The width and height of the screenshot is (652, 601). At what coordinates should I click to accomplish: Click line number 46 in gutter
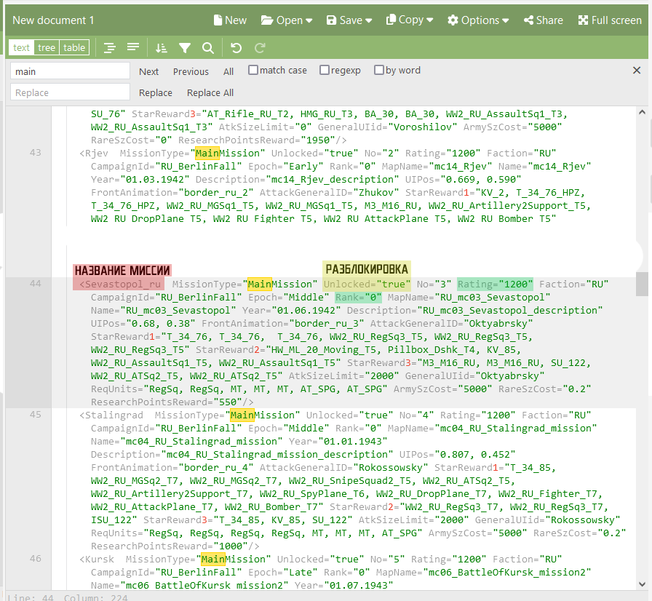[36, 559]
